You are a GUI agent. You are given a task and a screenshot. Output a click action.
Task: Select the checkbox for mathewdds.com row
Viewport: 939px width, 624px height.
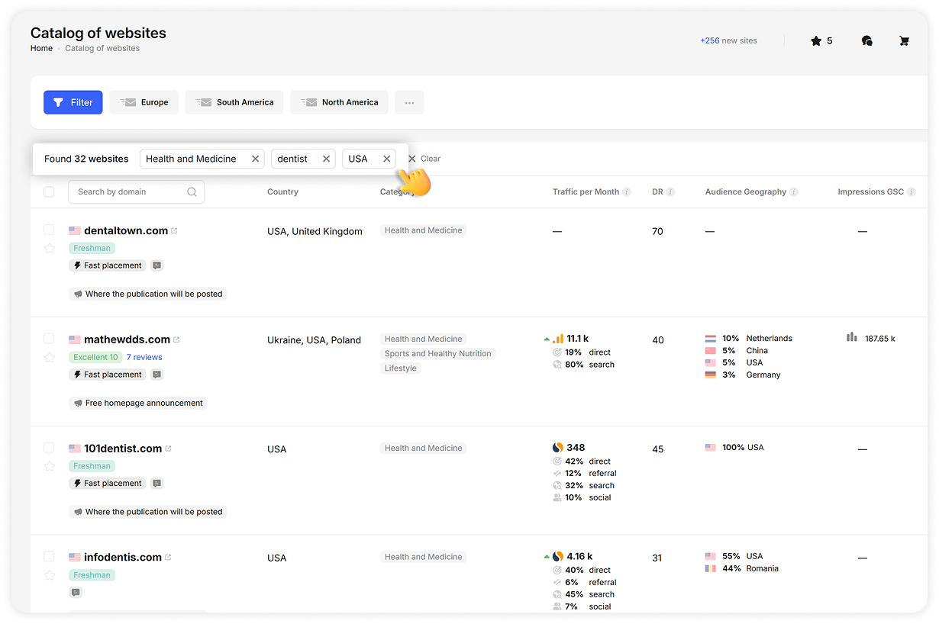pyautogui.click(x=49, y=339)
